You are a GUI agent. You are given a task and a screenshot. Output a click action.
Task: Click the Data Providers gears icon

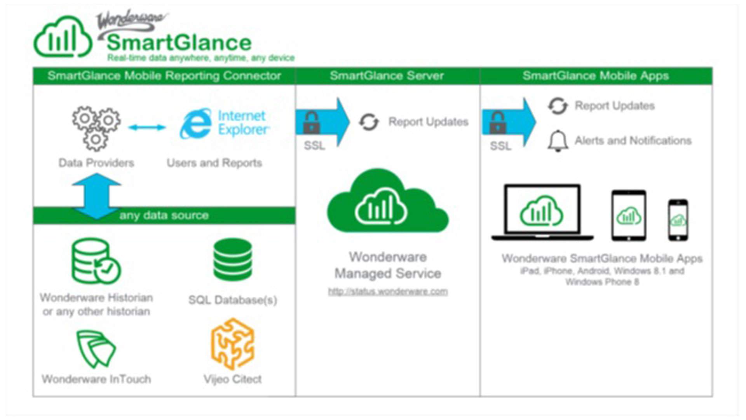click(96, 128)
